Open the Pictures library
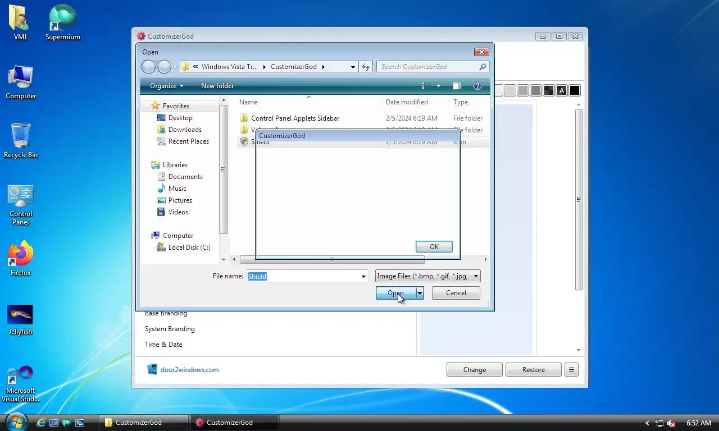719x431 pixels. [180, 200]
